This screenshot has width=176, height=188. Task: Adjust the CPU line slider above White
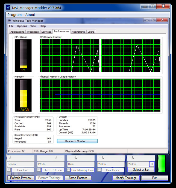(51, 158)
